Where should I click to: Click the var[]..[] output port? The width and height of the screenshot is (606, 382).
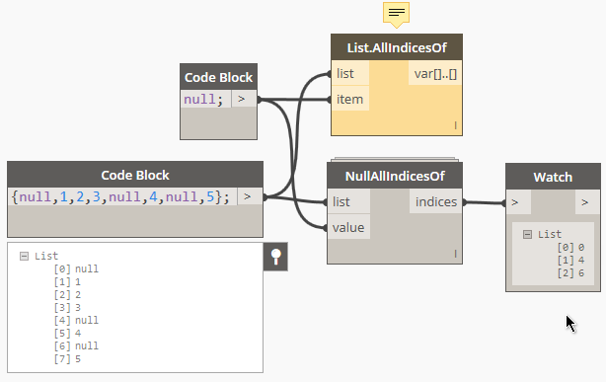[x=435, y=73]
